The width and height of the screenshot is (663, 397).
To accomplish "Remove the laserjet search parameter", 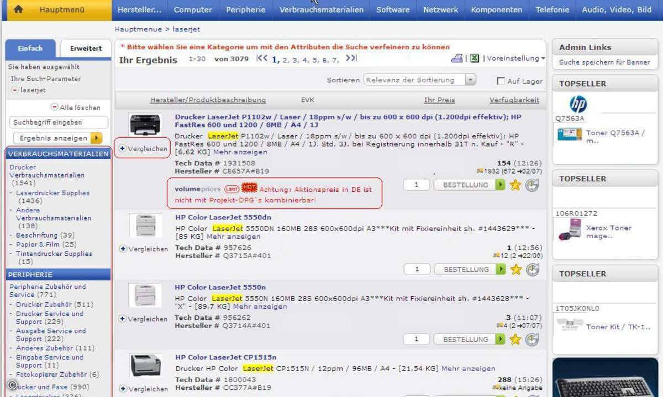I will [x=15, y=90].
